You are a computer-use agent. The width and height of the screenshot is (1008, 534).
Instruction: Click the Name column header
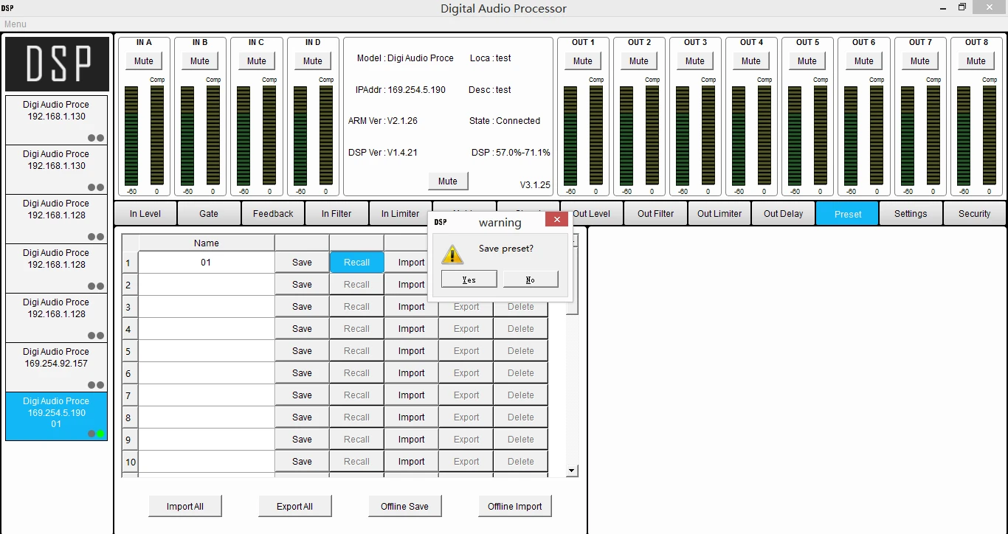[206, 243]
